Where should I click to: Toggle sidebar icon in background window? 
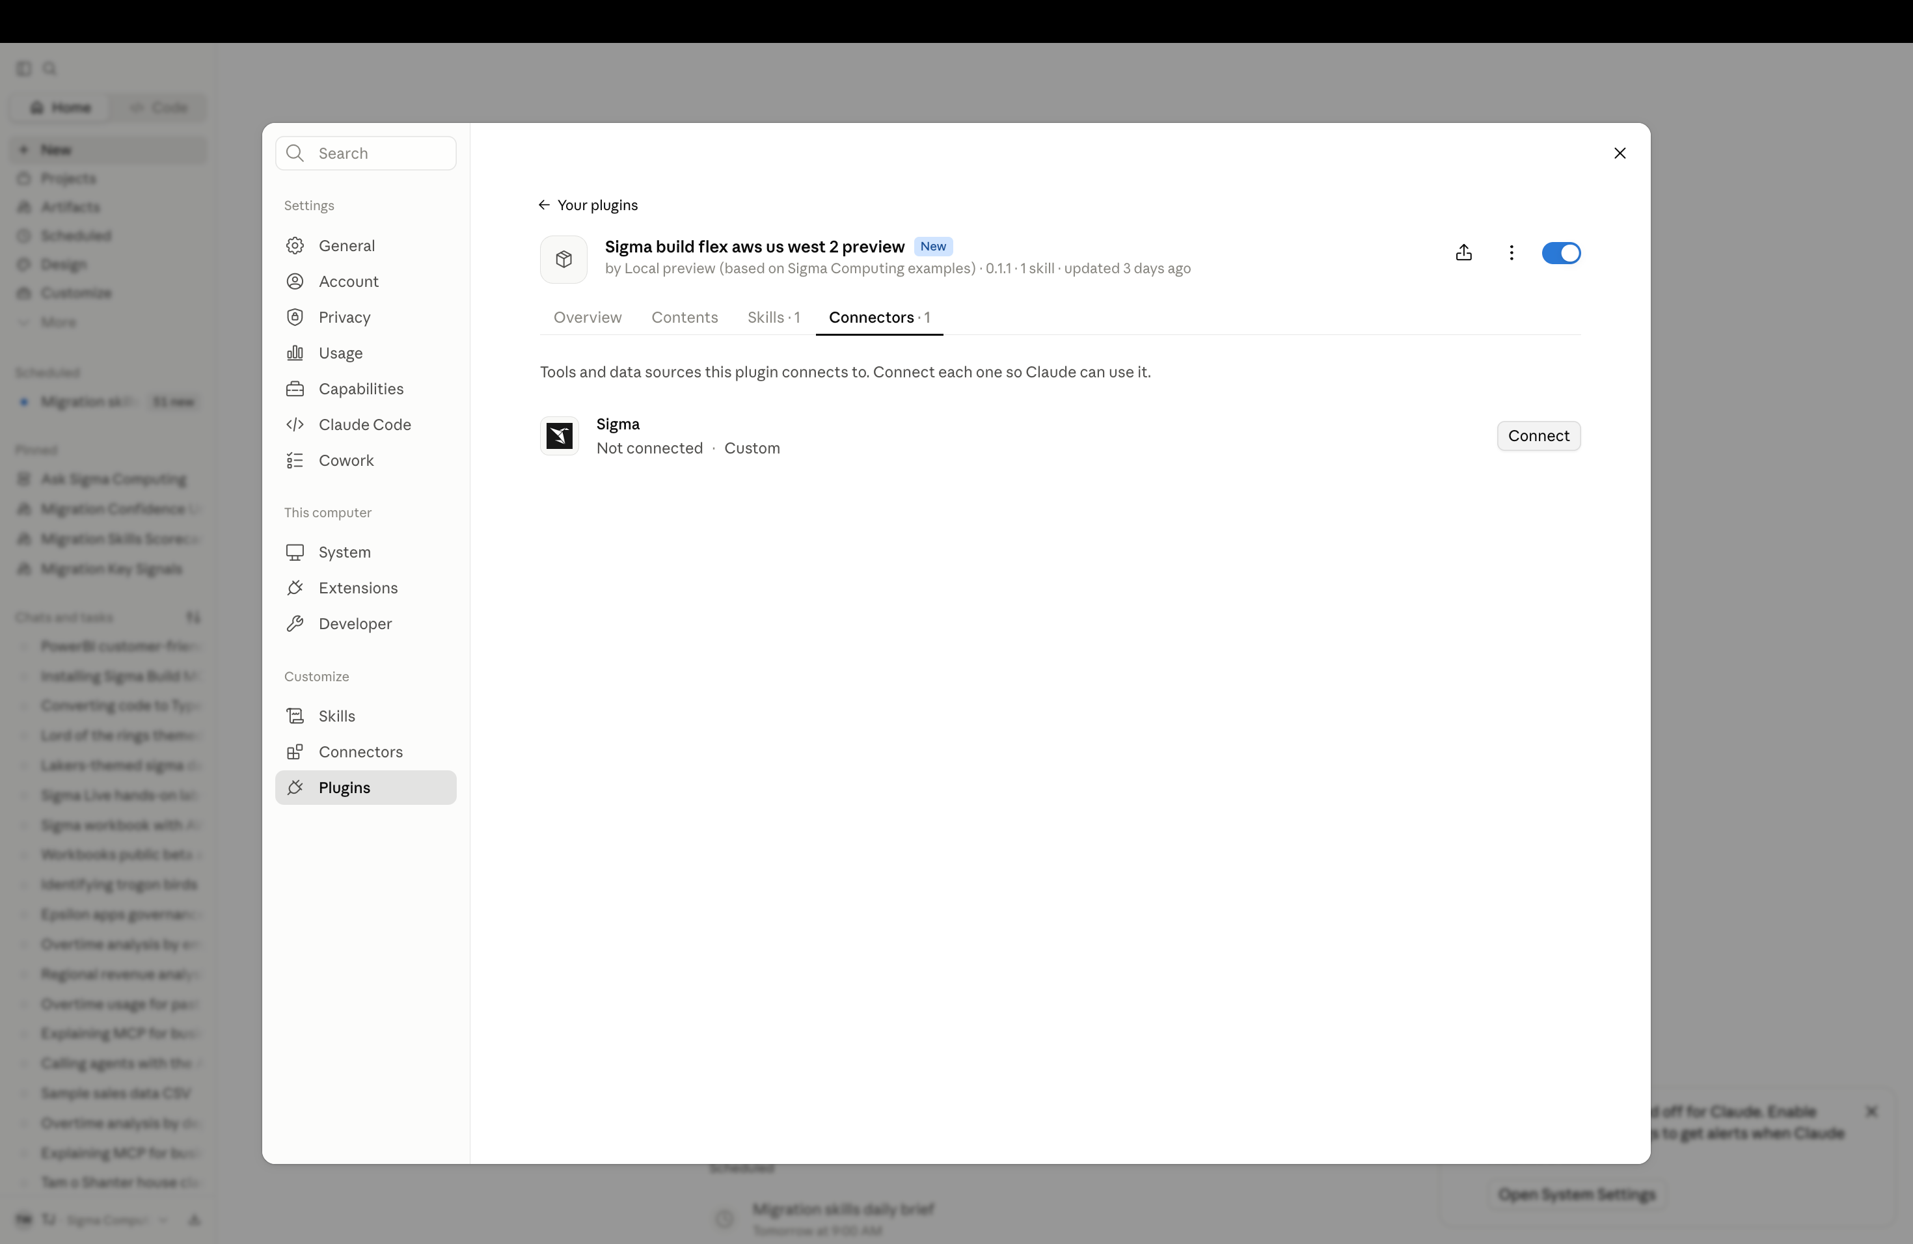[24, 69]
